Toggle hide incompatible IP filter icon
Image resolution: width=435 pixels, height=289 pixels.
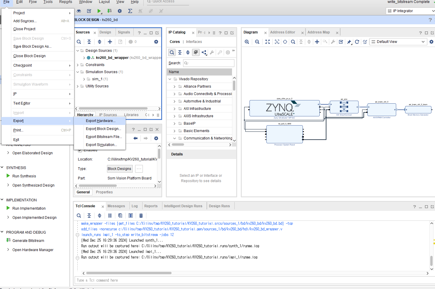[196, 52]
